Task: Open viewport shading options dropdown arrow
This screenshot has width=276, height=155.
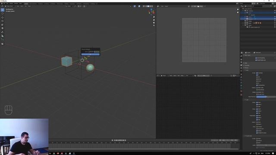Action: tap(154, 6)
